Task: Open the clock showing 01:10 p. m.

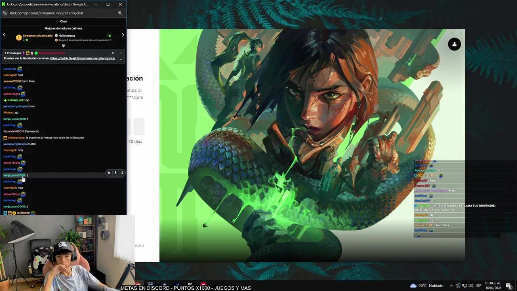Action: 494,285
